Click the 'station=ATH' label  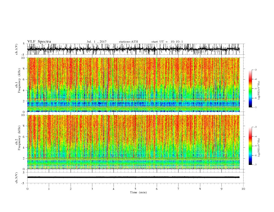click(128, 42)
